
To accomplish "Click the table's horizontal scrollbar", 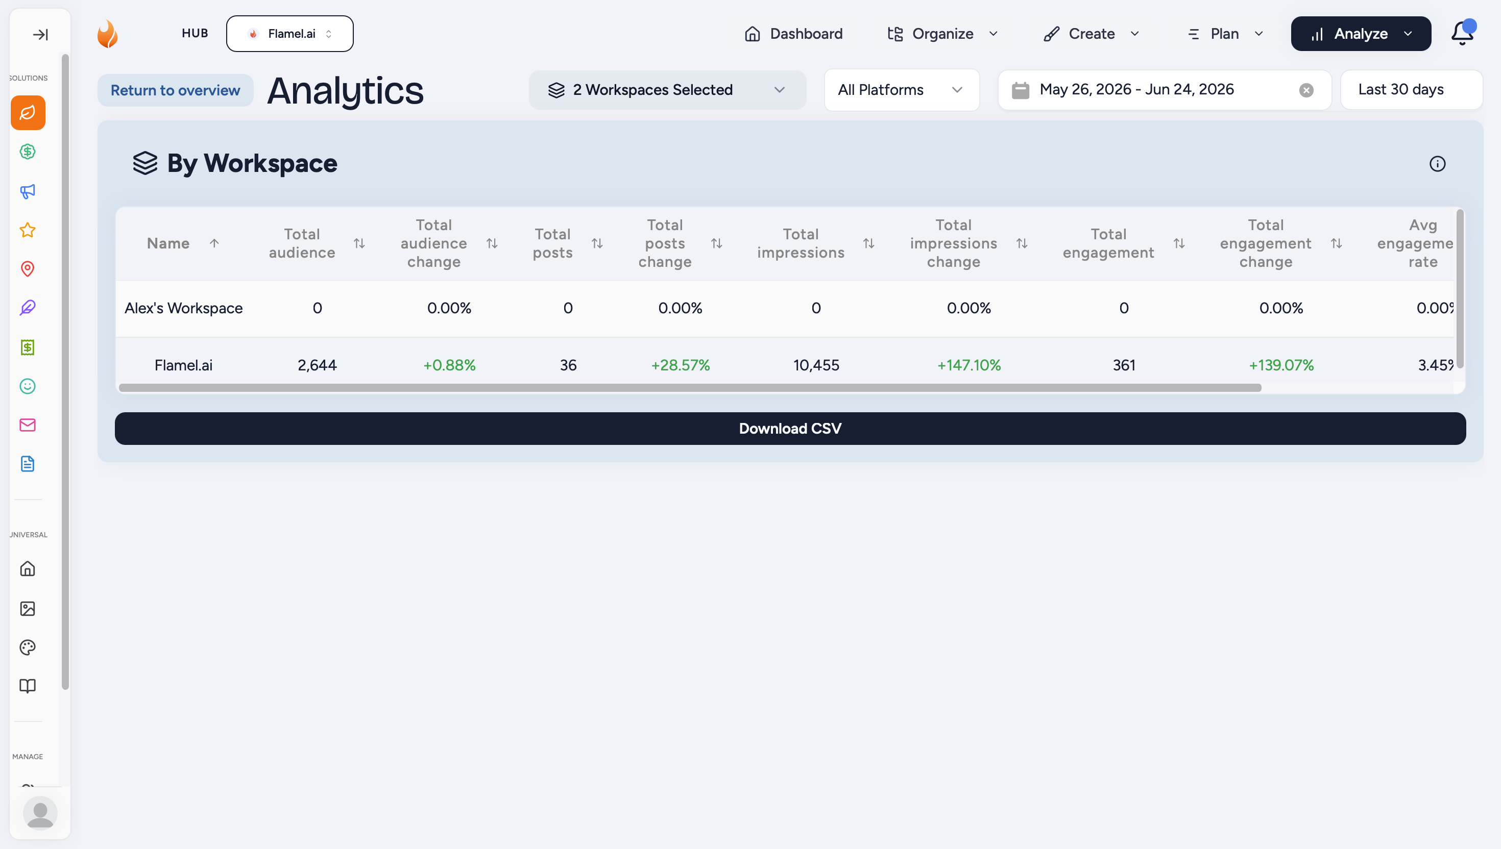I will (690, 388).
